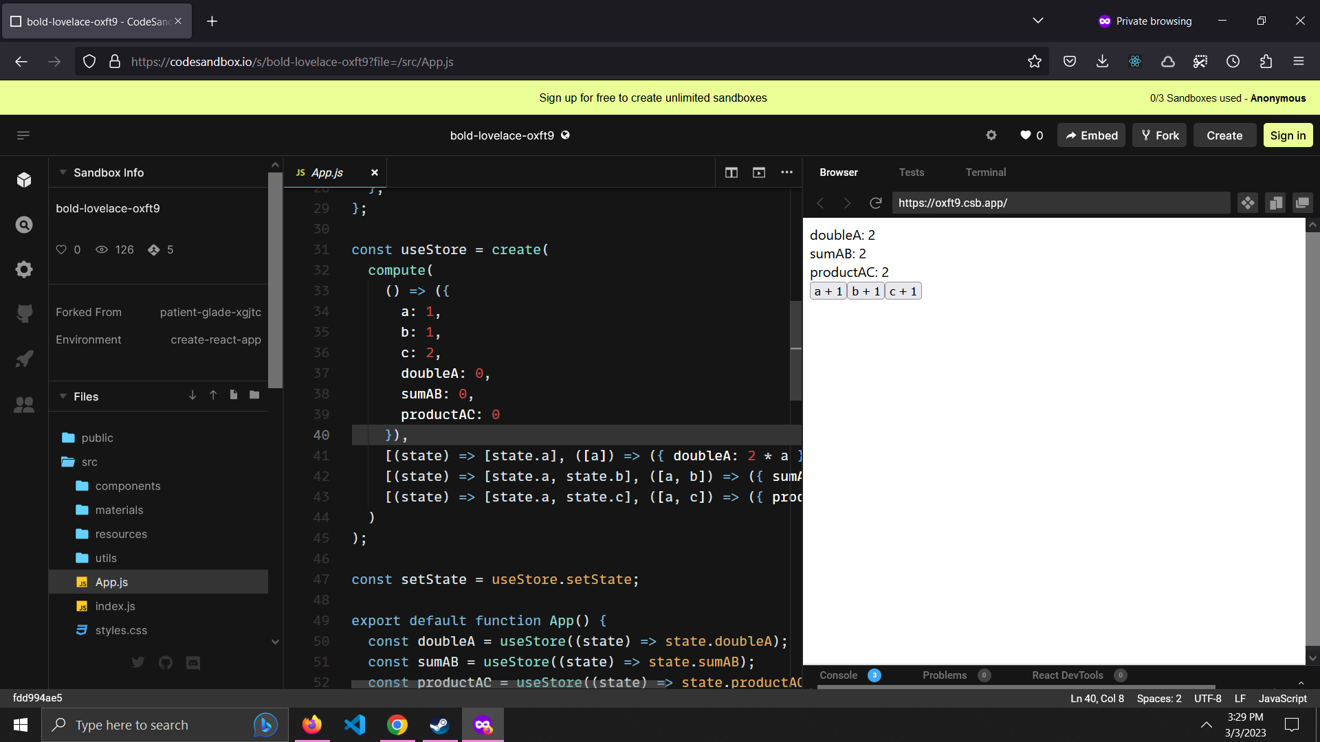This screenshot has height=742, width=1320.
Task: Collapse the Files section
Action: pyautogui.click(x=63, y=396)
